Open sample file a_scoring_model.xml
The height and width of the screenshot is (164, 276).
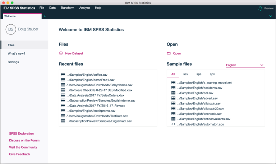204,83
